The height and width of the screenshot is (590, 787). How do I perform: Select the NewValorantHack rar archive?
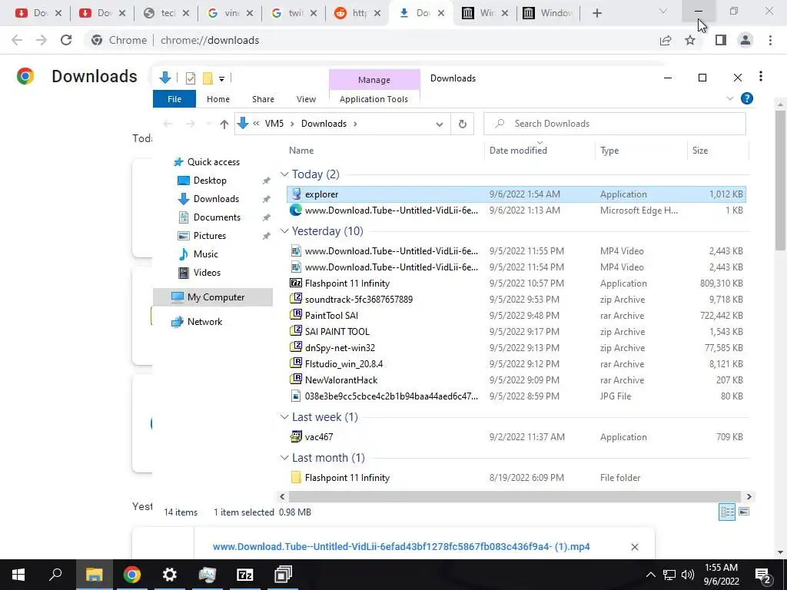pyautogui.click(x=516, y=380)
